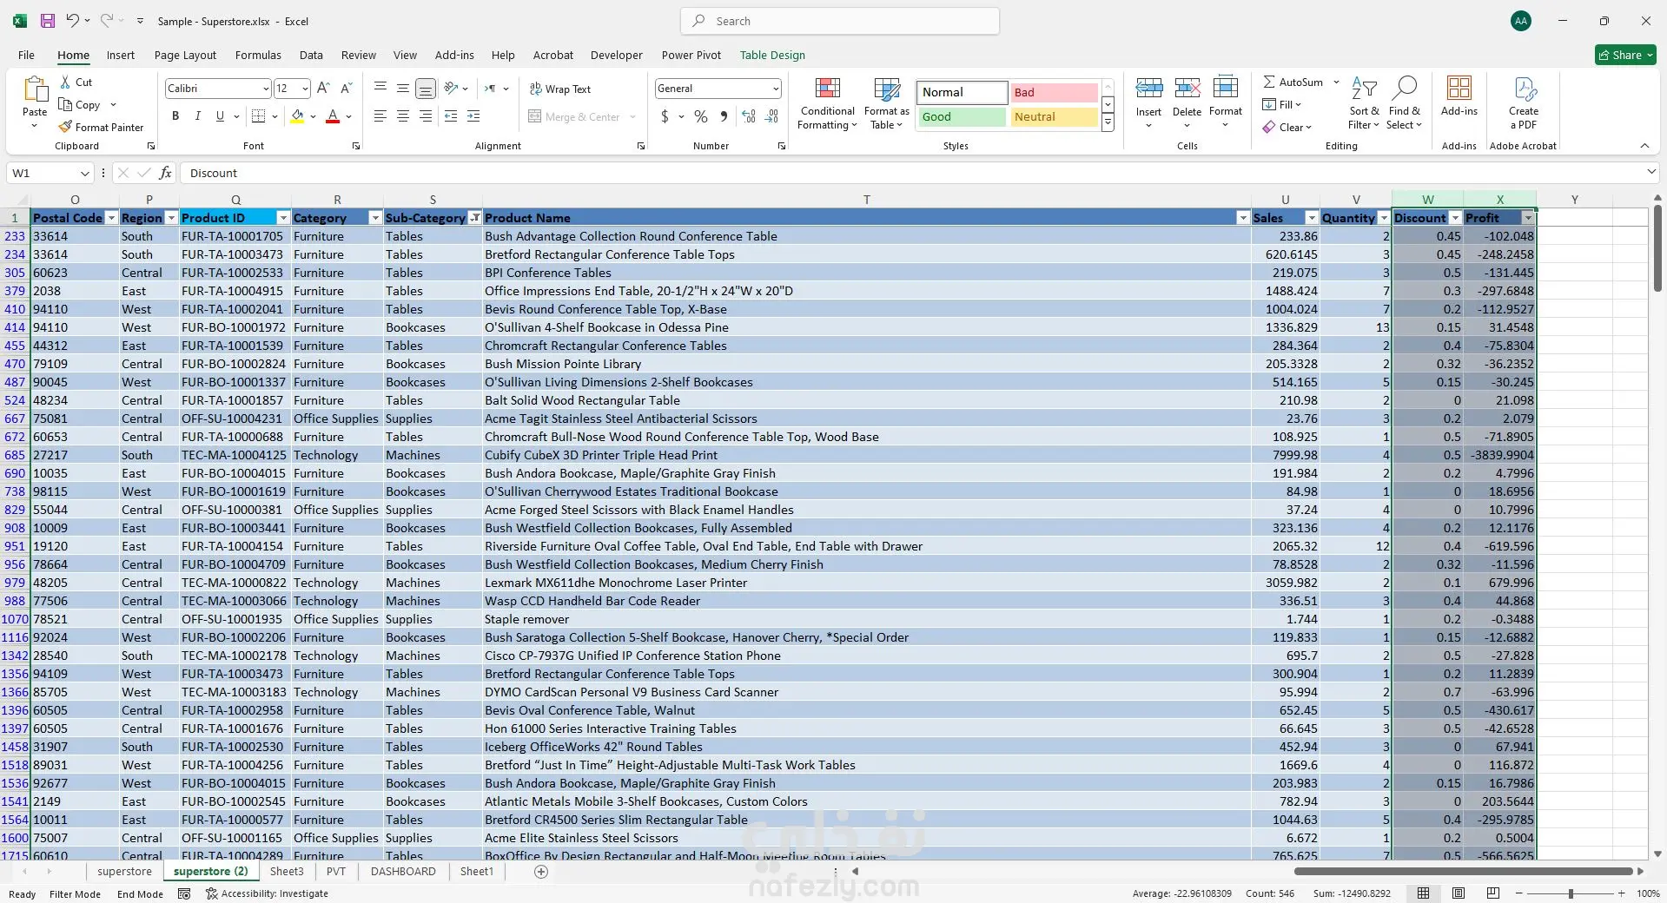This screenshot has height=903, width=1667.
Task: Toggle Wrap Text
Action: 559,89
